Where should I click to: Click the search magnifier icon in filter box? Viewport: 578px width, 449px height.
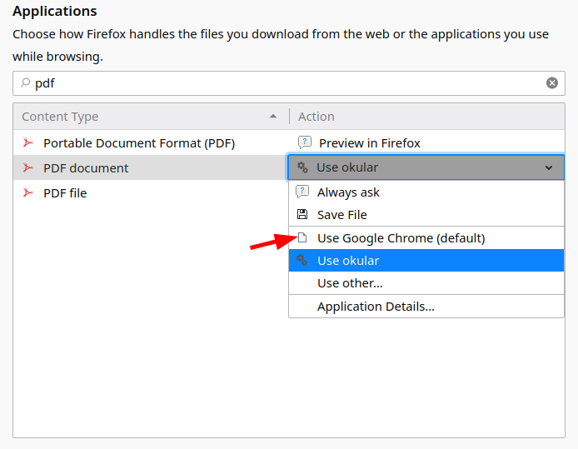click(25, 82)
